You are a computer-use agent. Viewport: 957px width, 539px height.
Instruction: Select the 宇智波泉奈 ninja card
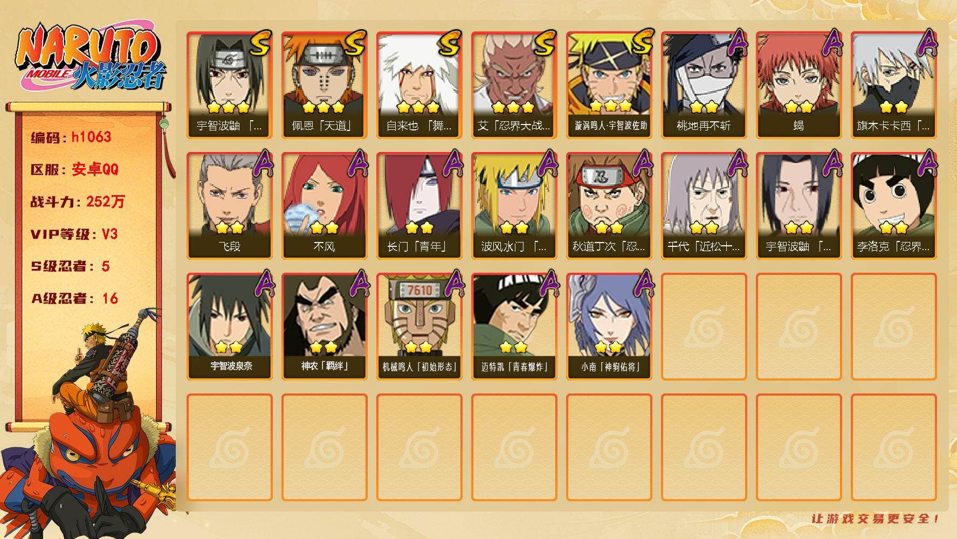tap(230, 327)
